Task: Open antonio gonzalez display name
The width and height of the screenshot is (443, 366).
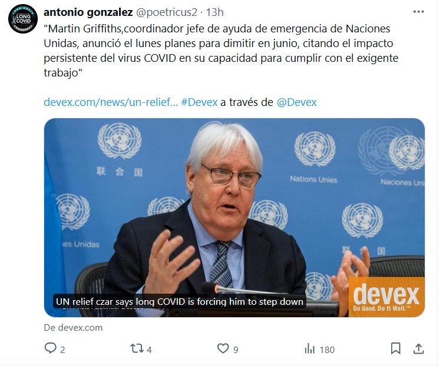Action: 88,12
